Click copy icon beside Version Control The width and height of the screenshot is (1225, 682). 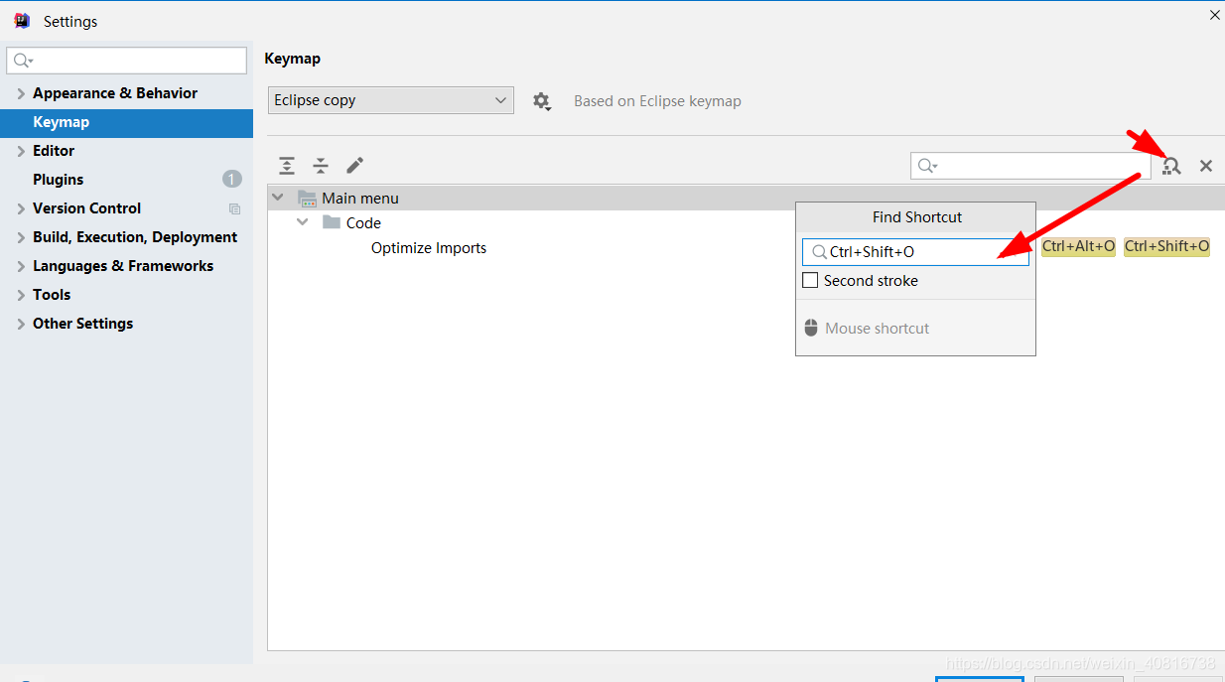pos(234,208)
